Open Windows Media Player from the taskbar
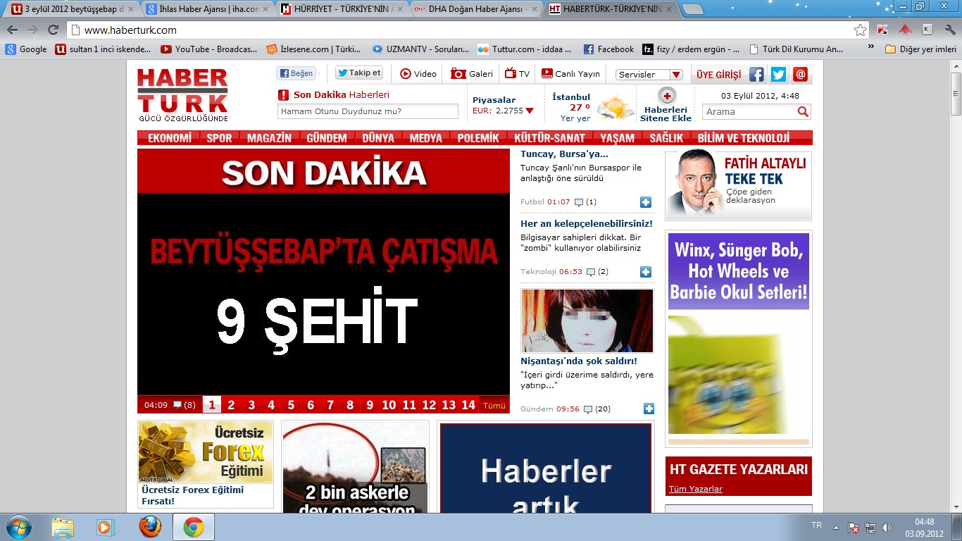The width and height of the screenshot is (962, 541). click(106, 527)
